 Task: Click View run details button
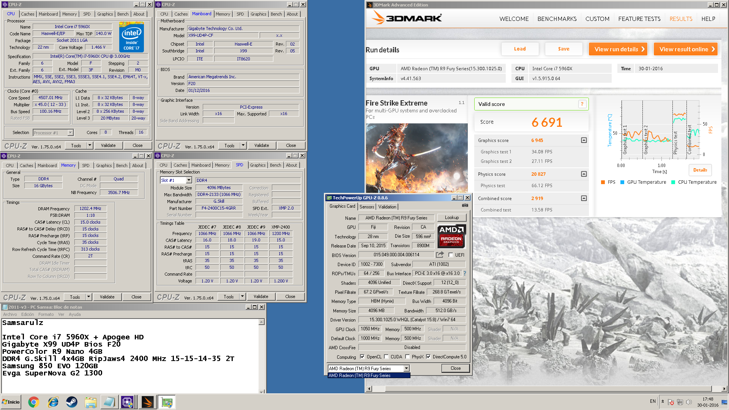coord(618,49)
